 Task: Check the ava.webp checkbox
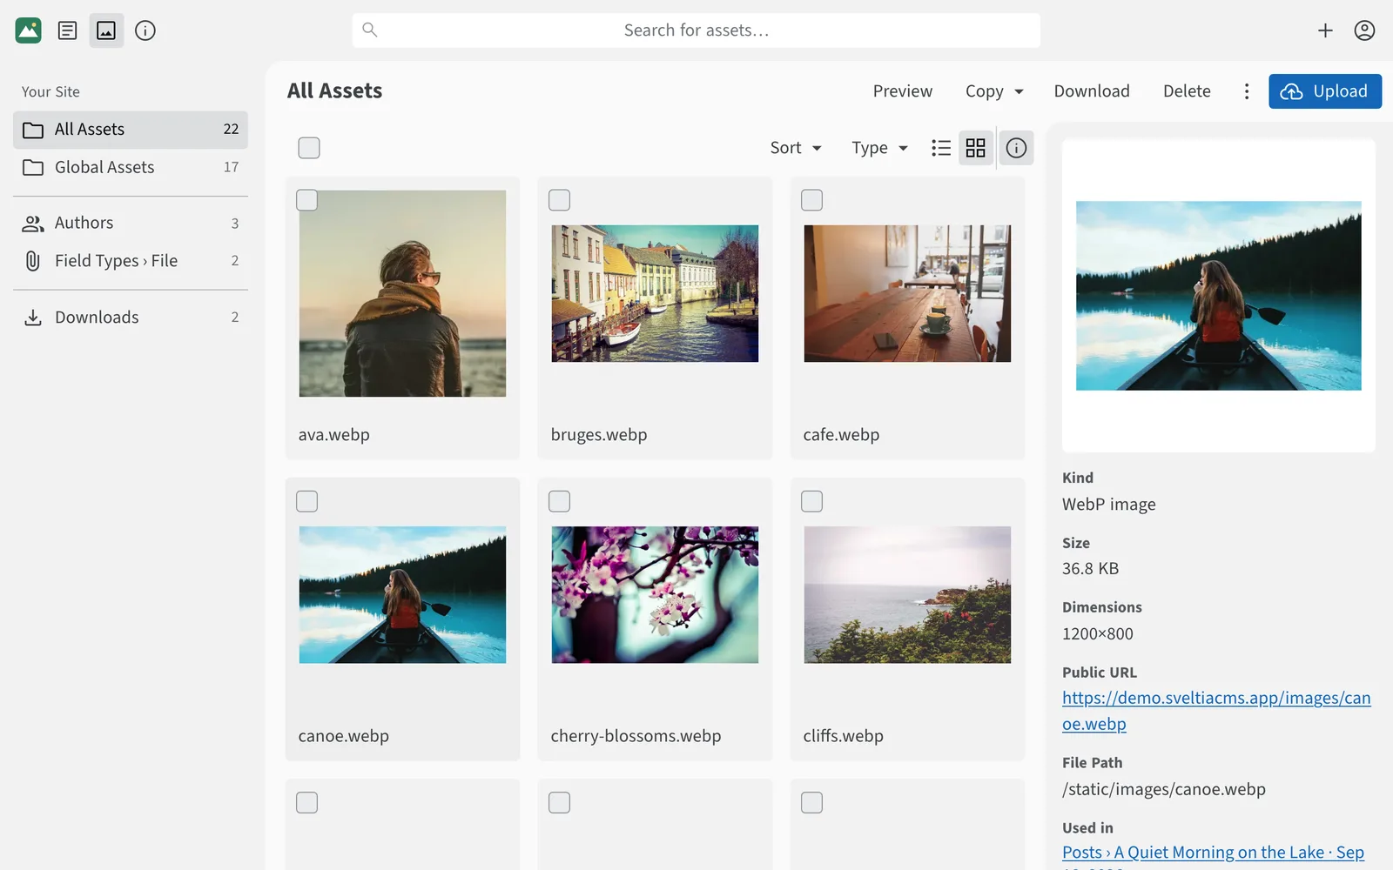click(x=307, y=200)
